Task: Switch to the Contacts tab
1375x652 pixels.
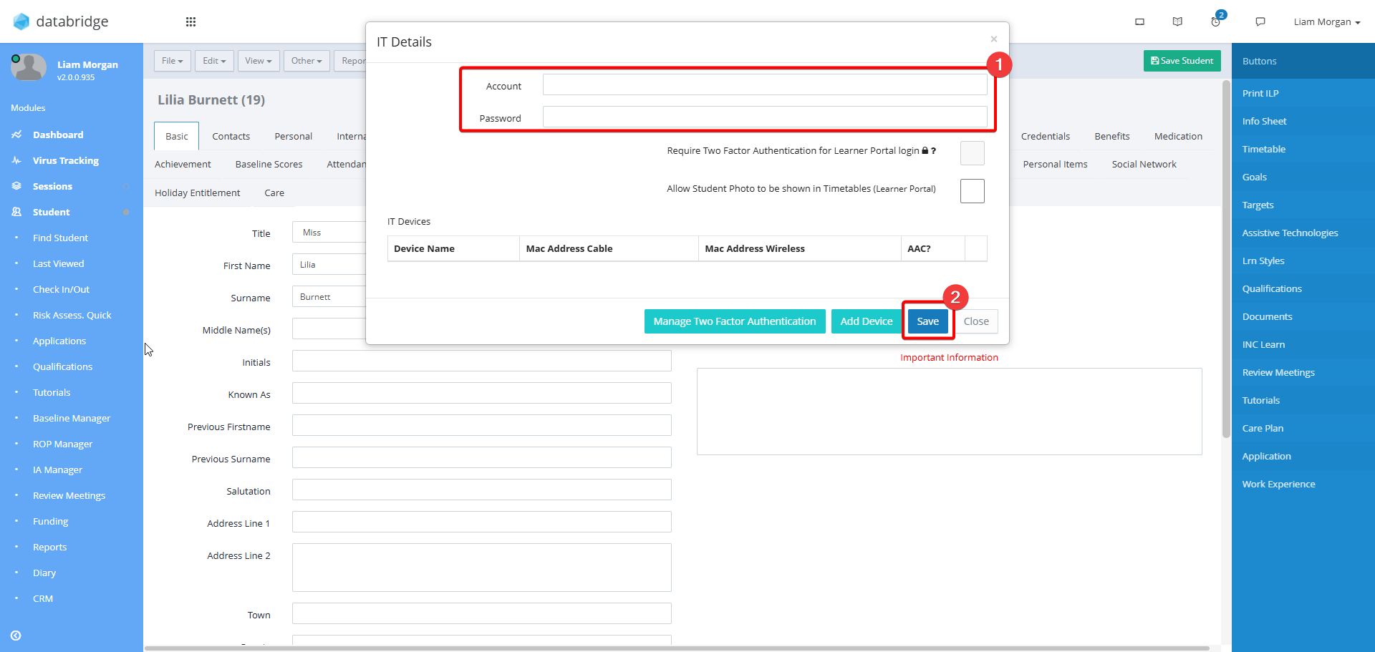Action: point(231,136)
